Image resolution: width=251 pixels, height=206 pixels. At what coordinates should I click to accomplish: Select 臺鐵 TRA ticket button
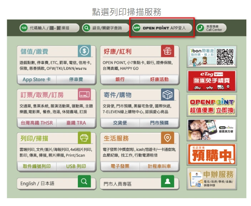click(x=76, y=123)
